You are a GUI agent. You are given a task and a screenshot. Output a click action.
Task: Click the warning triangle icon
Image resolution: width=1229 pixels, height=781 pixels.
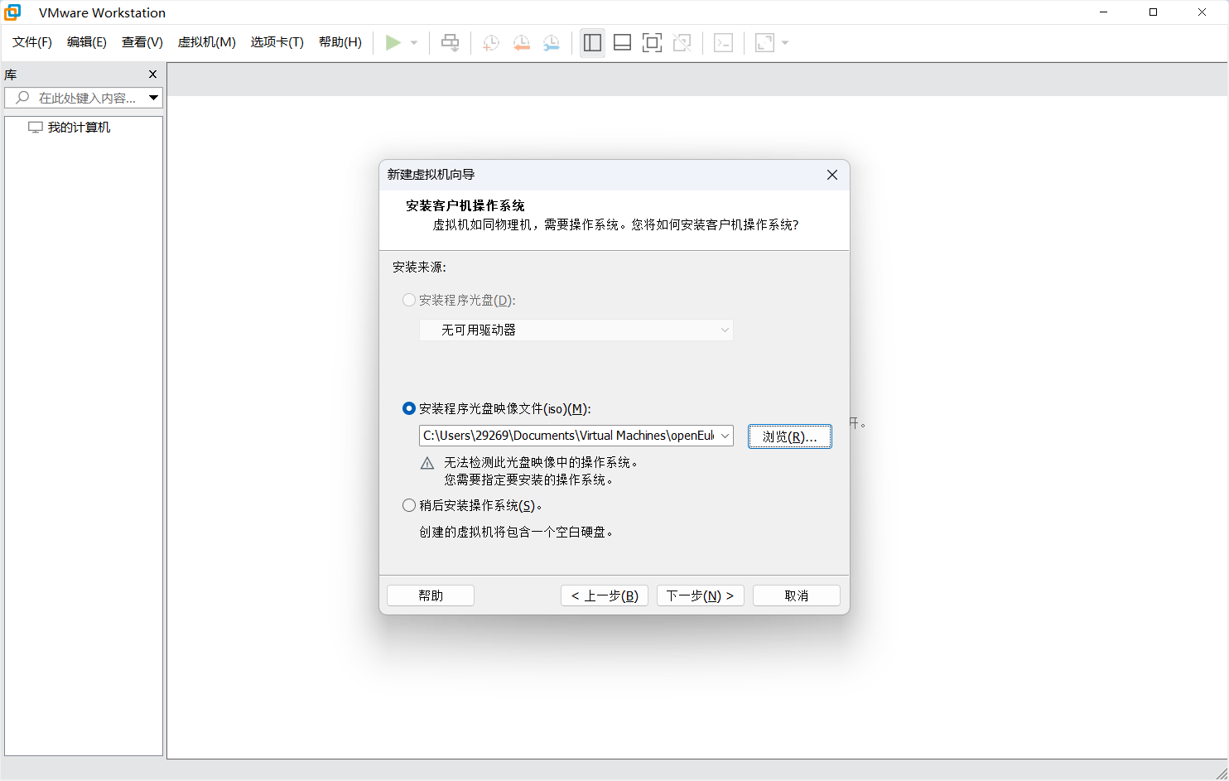(x=427, y=463)
